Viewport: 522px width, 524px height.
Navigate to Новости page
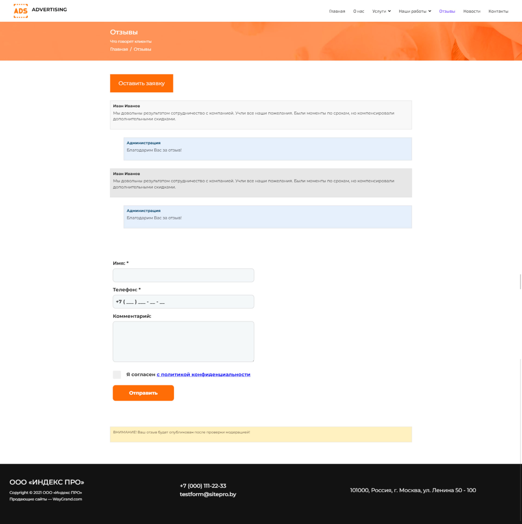pos(471,11)
